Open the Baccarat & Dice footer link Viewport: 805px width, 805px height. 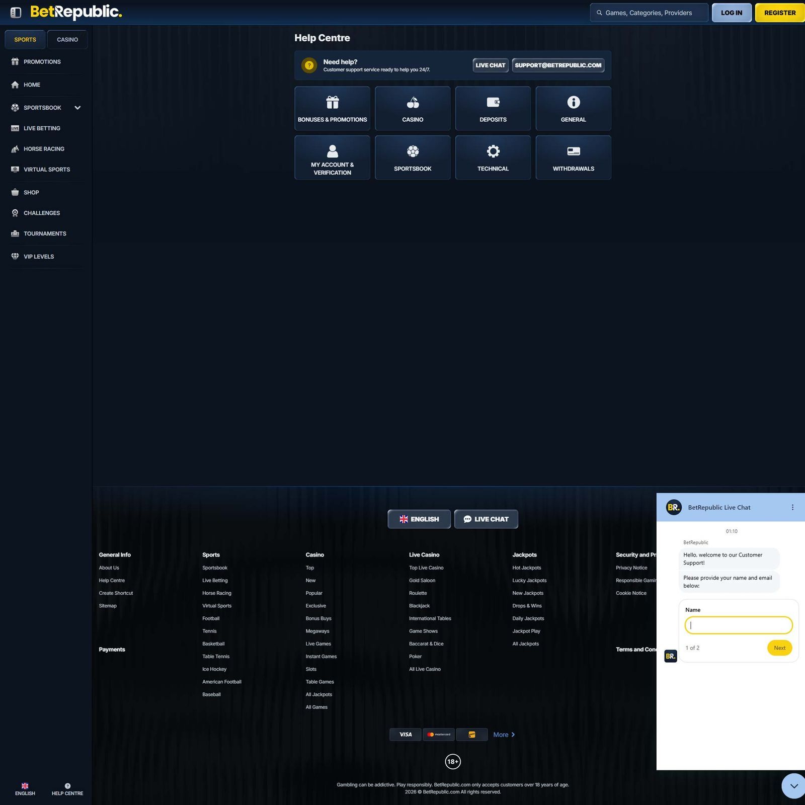click(426, 643)
